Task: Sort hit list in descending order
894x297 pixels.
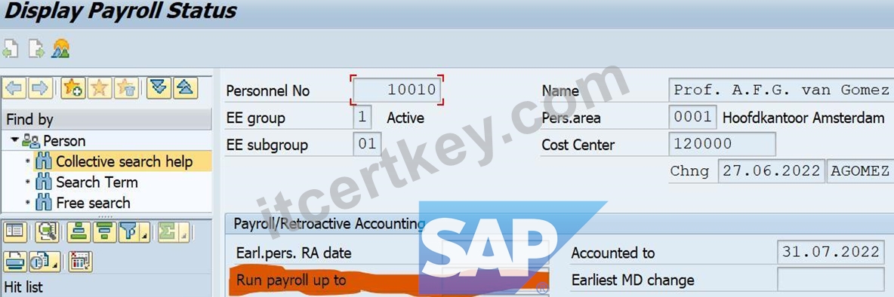Action: click(104, 231)
